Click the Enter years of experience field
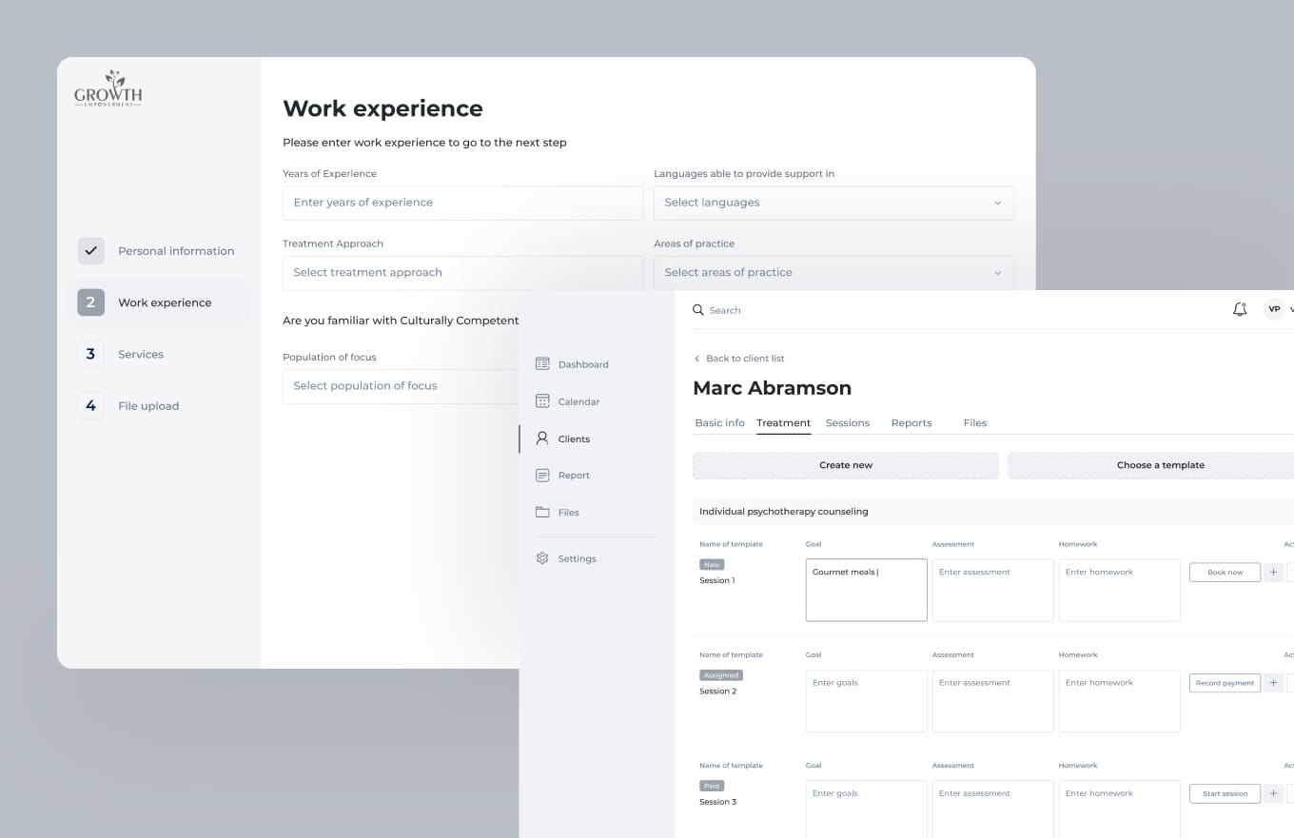1294x838 pixels. coord(461,203)
